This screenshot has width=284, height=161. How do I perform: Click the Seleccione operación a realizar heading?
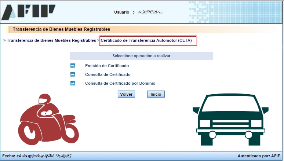[141, 56]
